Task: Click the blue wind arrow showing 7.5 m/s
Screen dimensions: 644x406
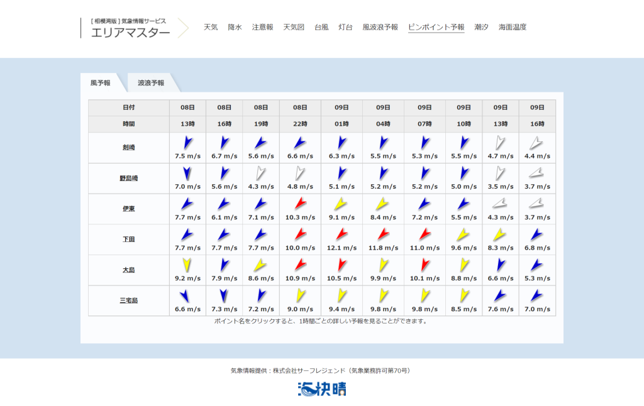Action: coord(187,143)
